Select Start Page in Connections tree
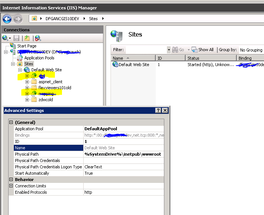 tap(27, 46)
